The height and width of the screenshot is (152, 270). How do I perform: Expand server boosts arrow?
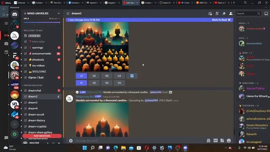coord(59,19)
